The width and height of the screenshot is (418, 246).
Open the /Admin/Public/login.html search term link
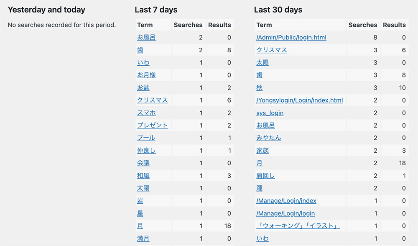[291, 38]
